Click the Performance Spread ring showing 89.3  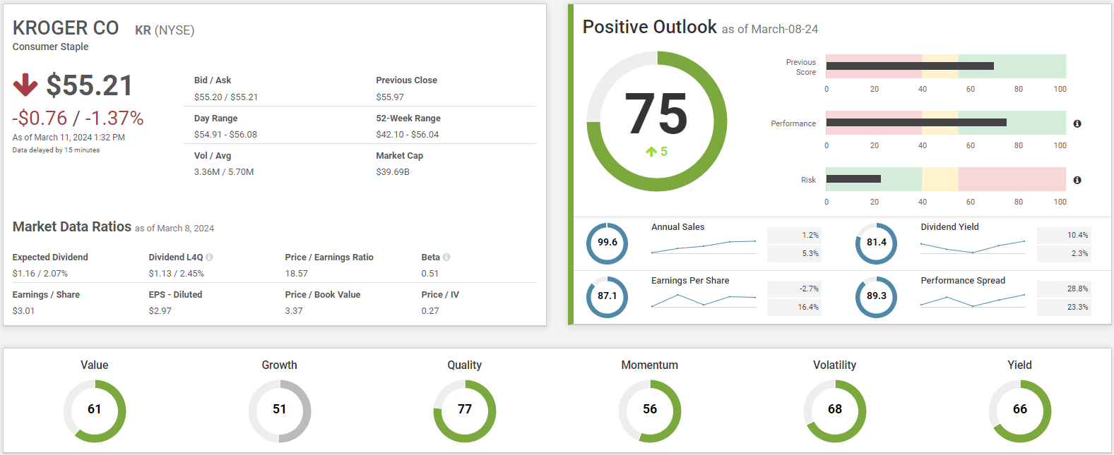(877, 297)
